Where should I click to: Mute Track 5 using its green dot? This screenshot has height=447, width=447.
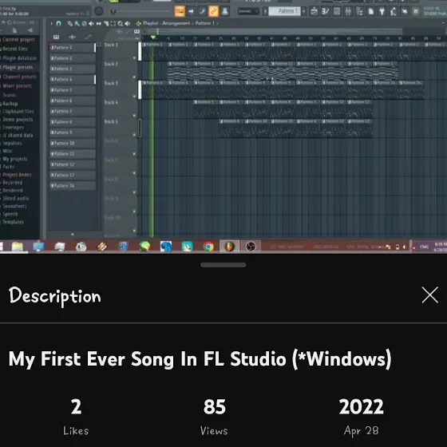pyautogui.click(x=134, y=135)
